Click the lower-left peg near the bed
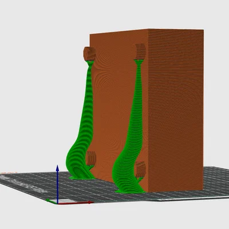The width and height of the screenshot is (229, 229). pos(91,158)
